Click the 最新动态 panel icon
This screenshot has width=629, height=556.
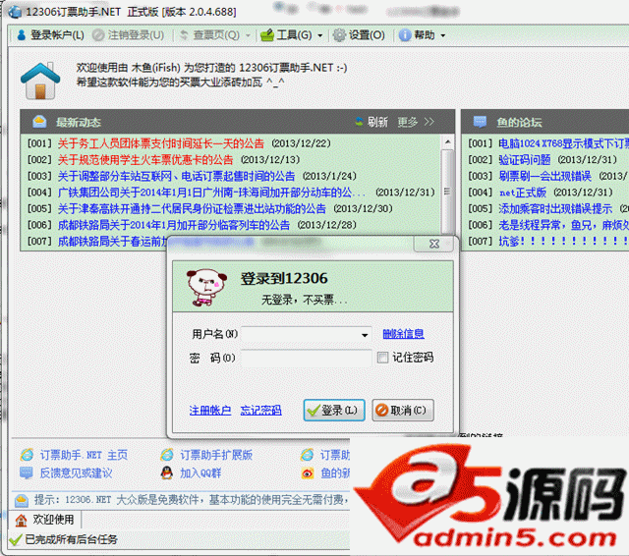coord(39,122)
